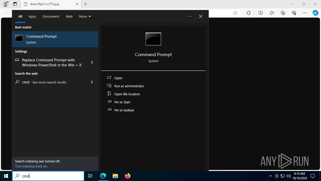Click the taskbar search box containing cmd
321x181 pixels.
(48, 176)
